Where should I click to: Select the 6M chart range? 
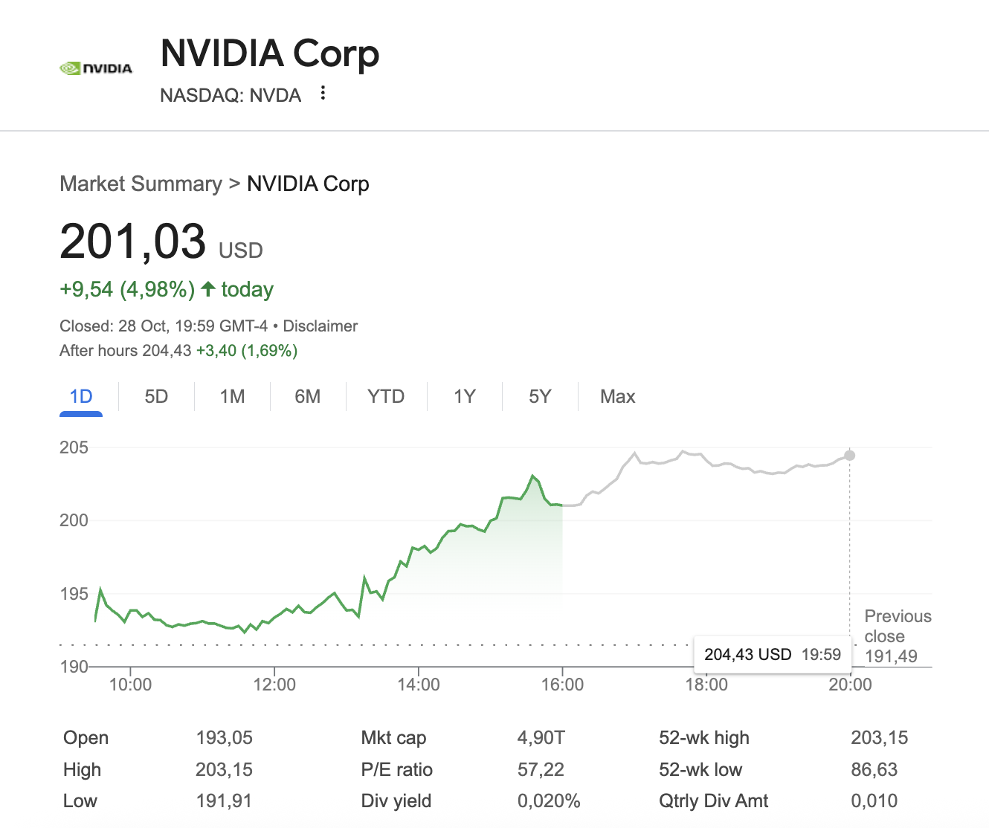pyautogui.click(x=307, y=396)
